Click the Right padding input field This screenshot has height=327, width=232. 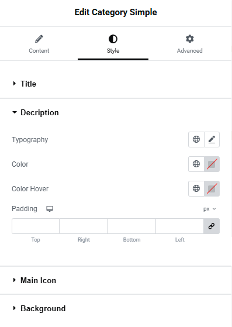84,226
